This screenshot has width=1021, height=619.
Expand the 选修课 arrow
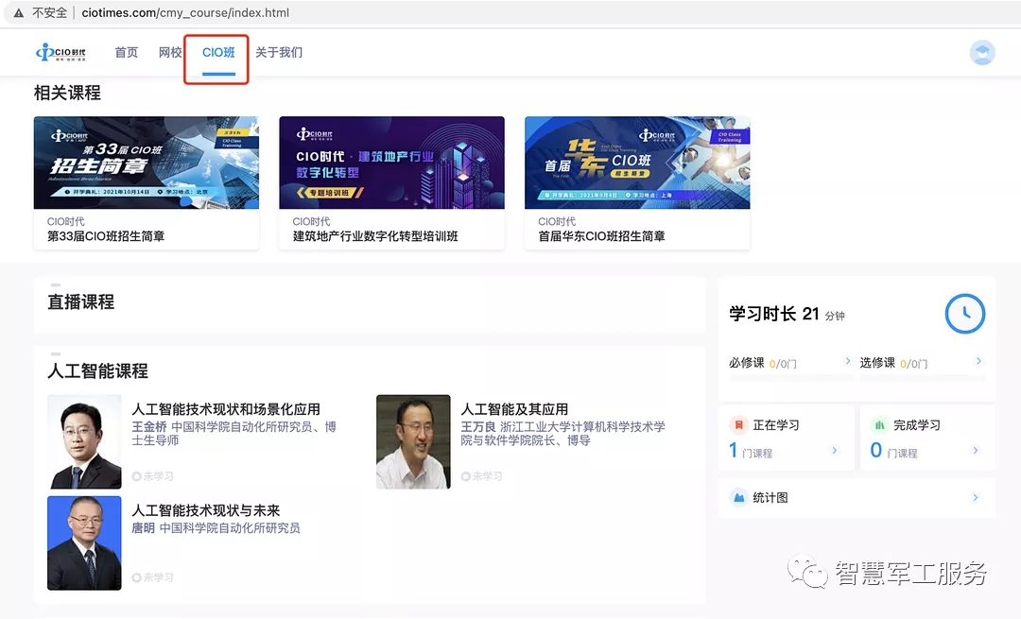pyautogui.click(x=978, y=362)
